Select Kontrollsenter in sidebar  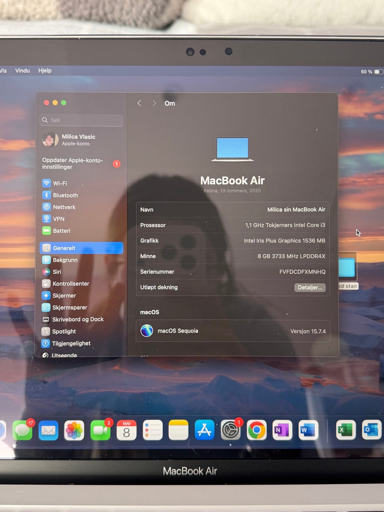[x=81, y=284]
